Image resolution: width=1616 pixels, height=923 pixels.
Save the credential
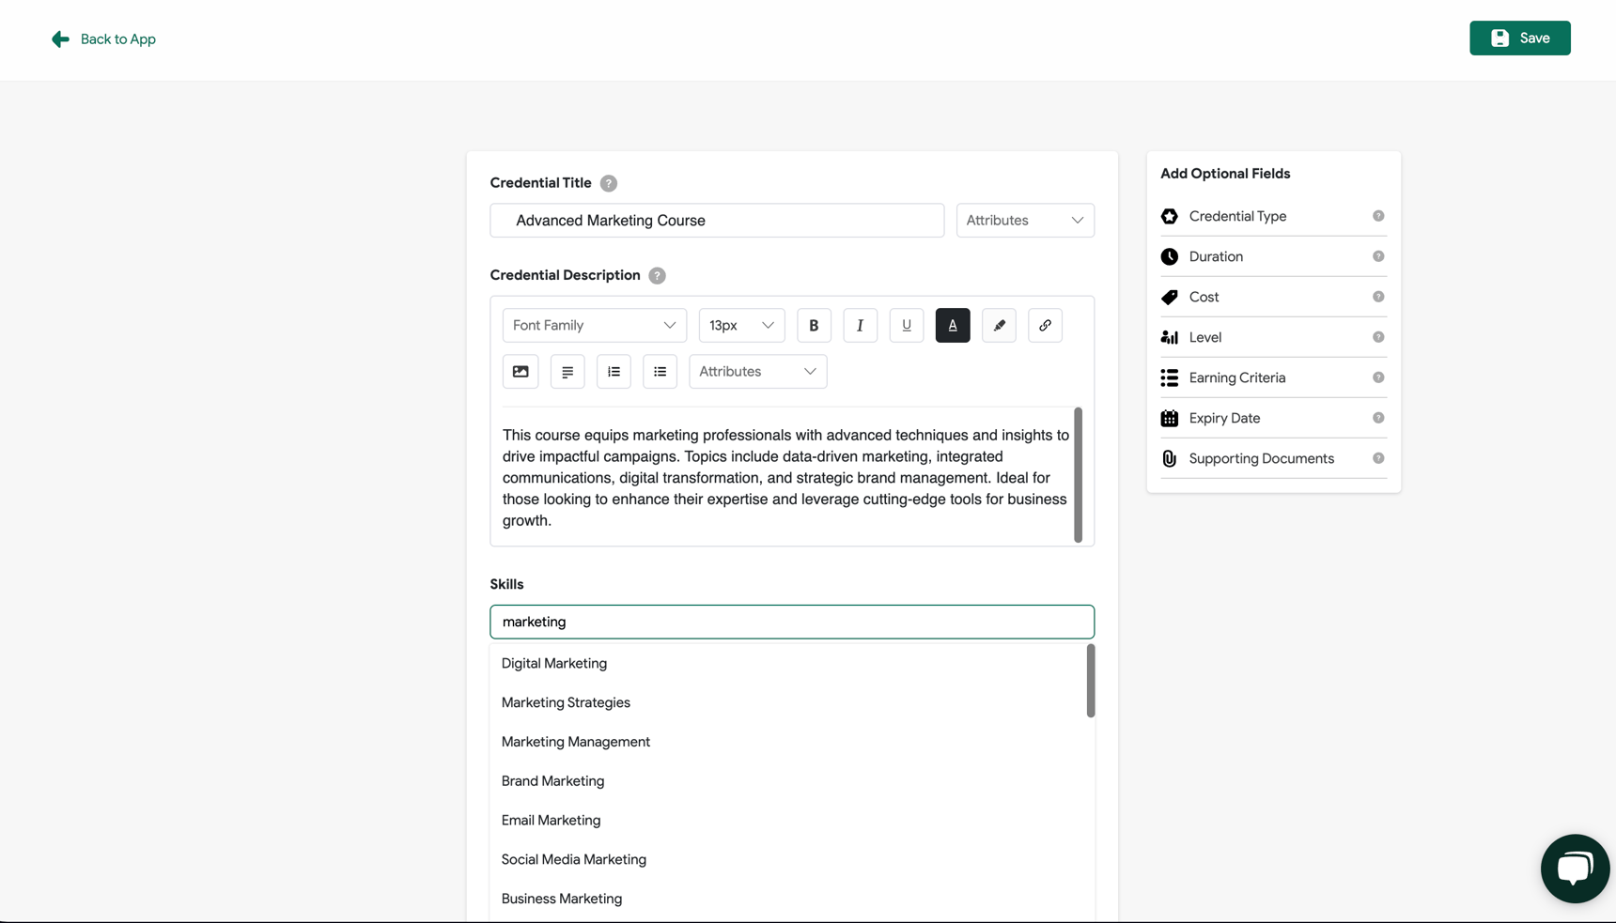point(1519,38)
